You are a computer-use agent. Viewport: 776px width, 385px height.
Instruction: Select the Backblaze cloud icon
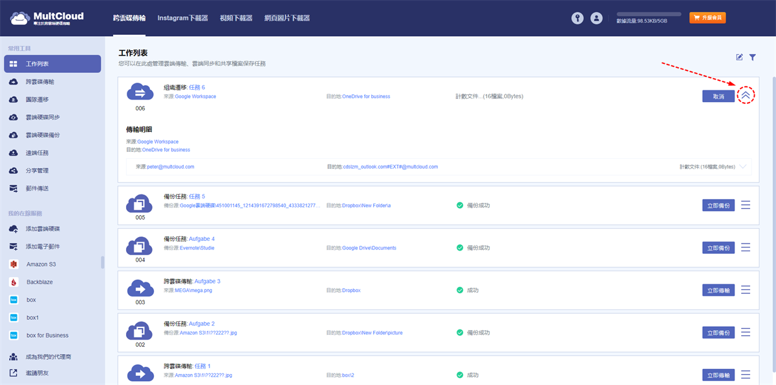pyautogui.click(x=14, y=282)
